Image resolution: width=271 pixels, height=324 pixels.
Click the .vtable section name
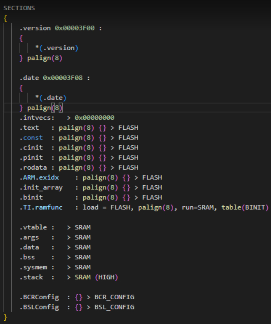click(33, 227)
